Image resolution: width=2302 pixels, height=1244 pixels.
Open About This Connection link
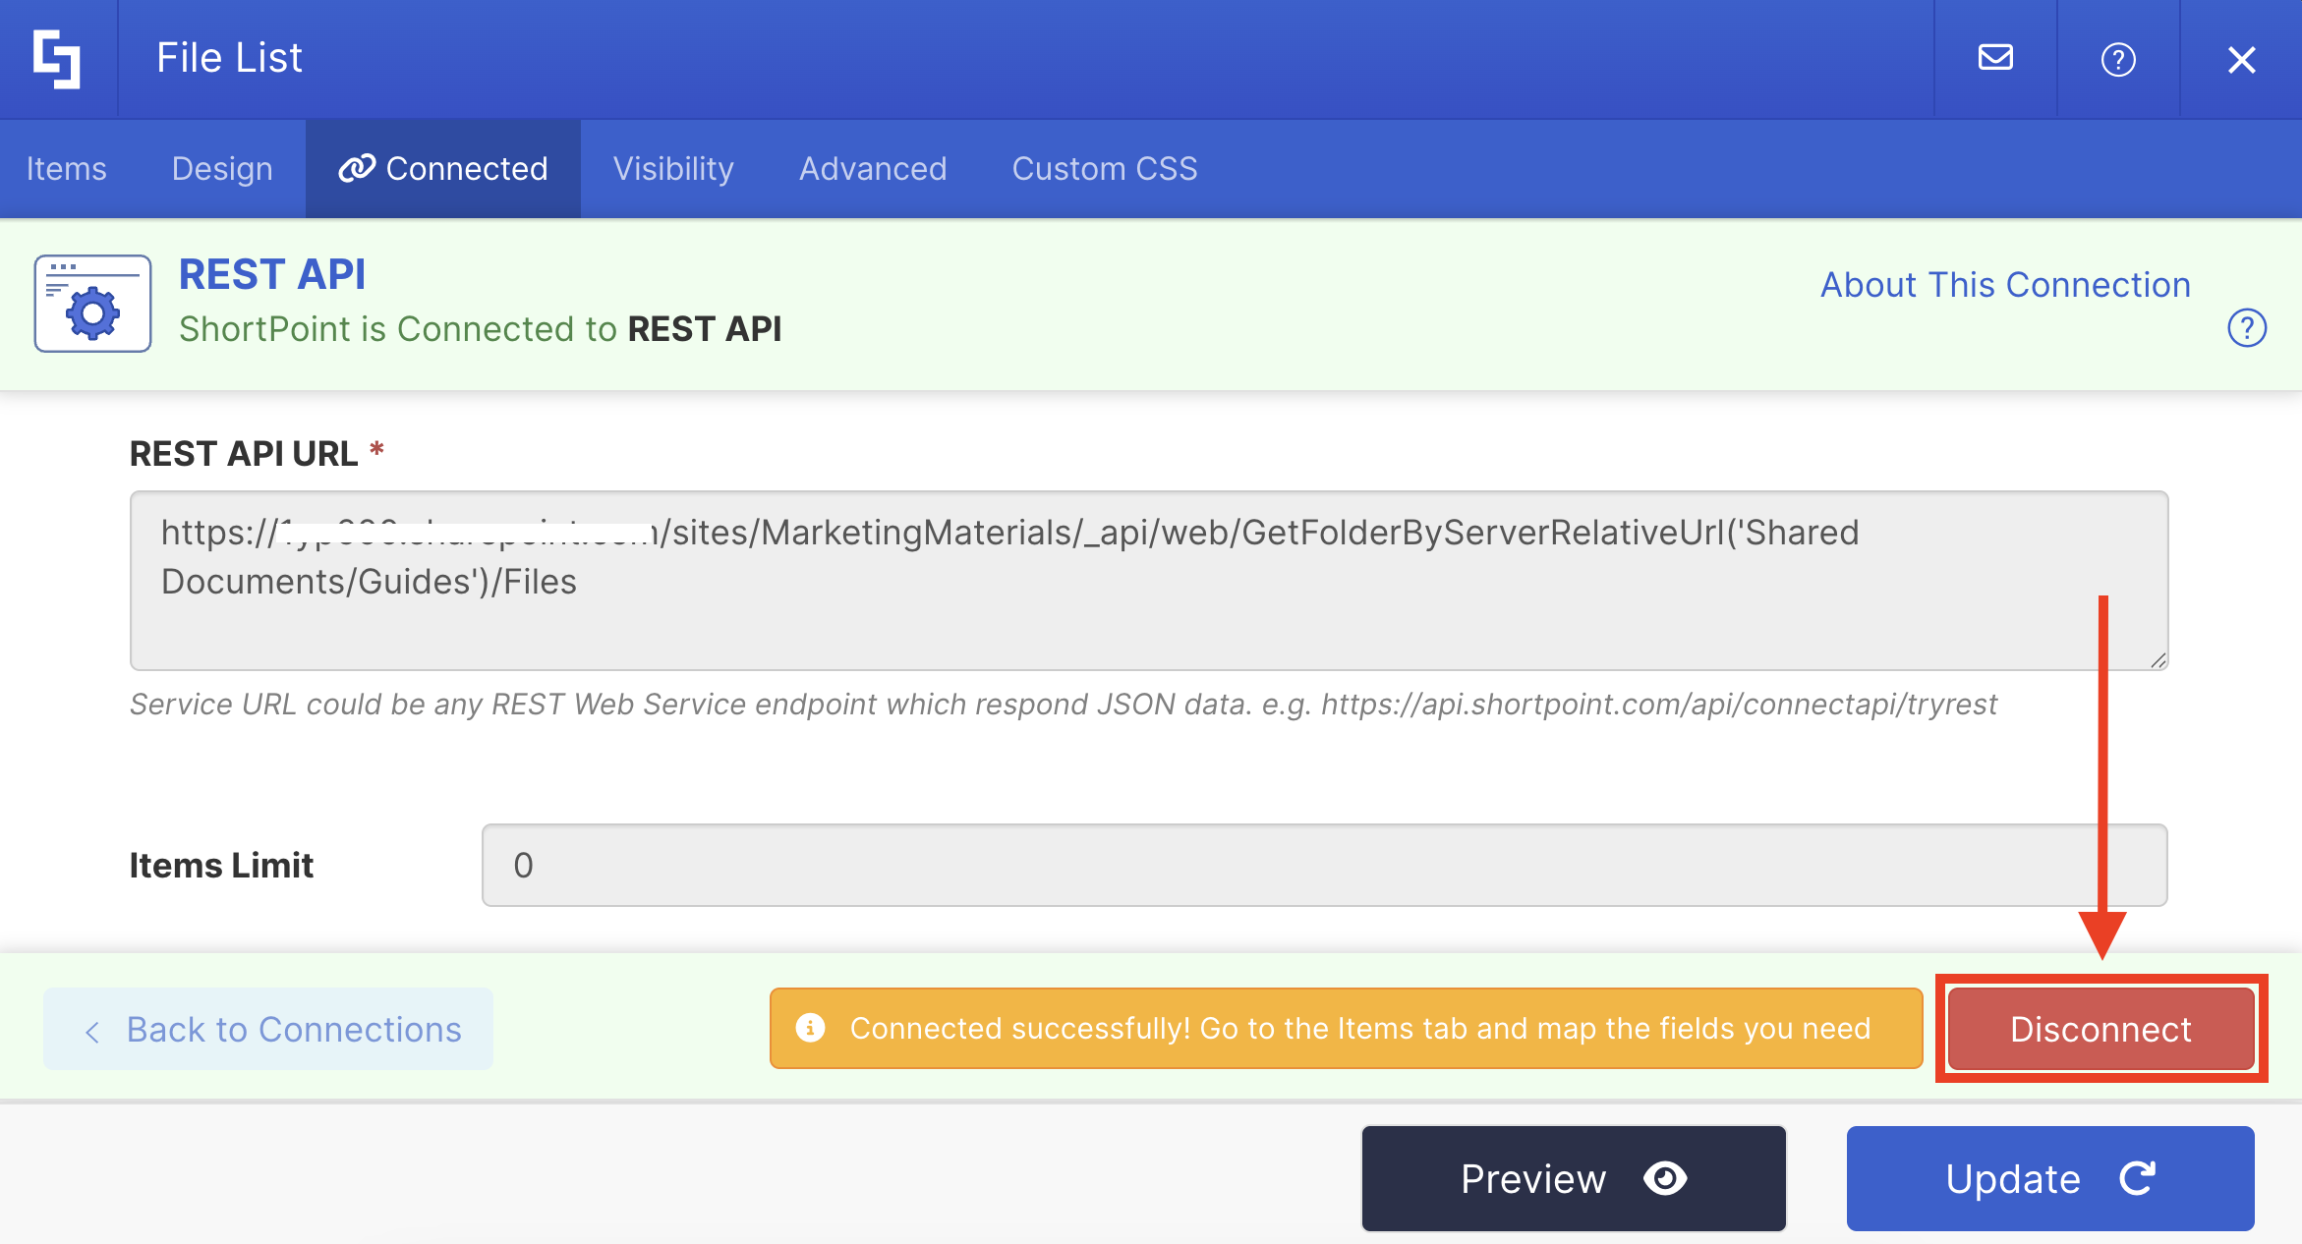click(2005, 285)
